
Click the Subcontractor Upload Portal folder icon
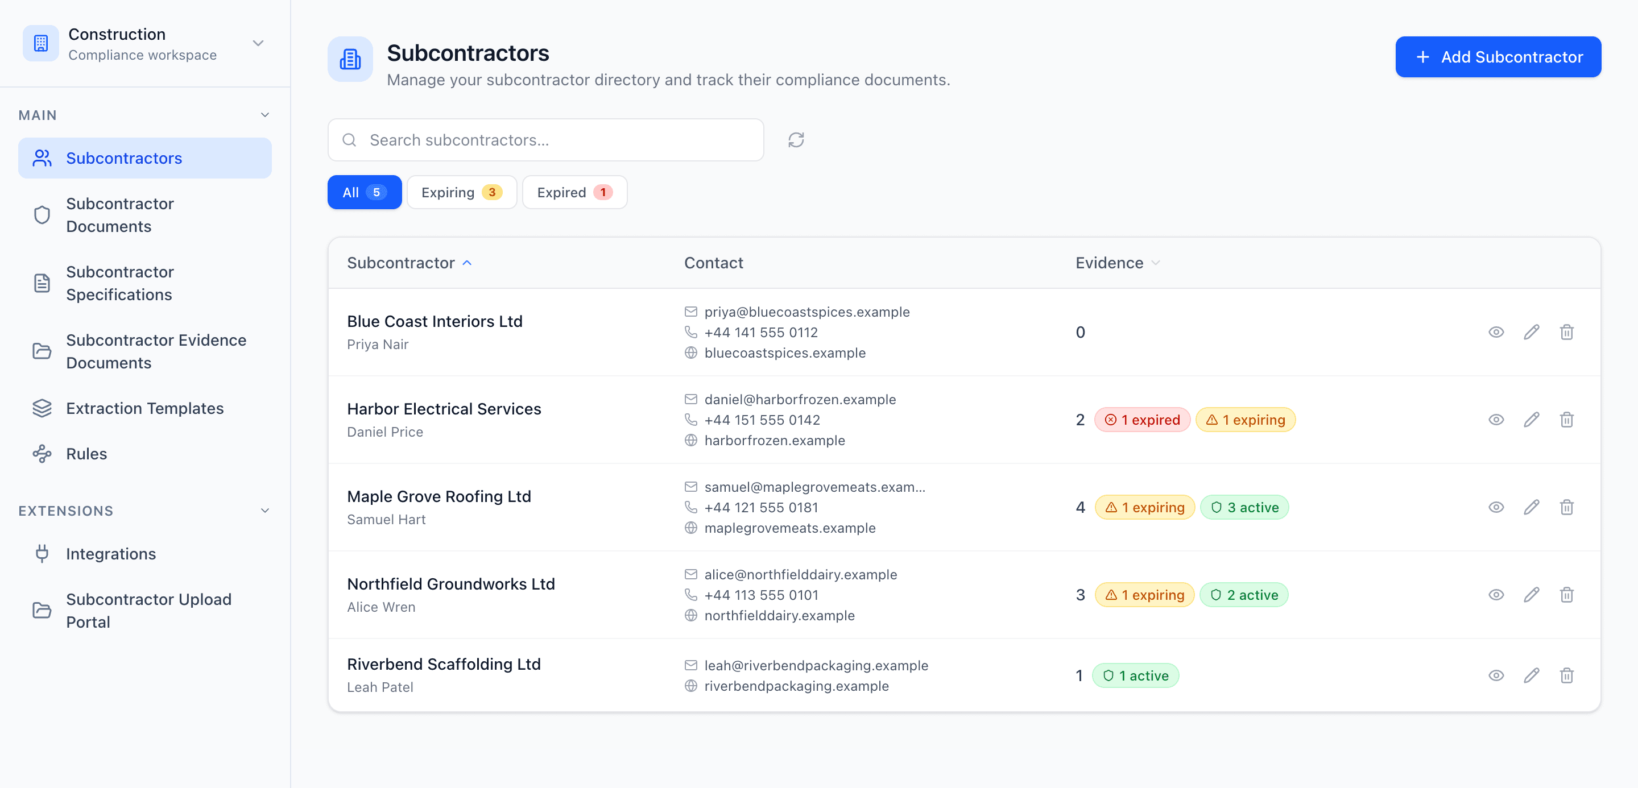42,611
